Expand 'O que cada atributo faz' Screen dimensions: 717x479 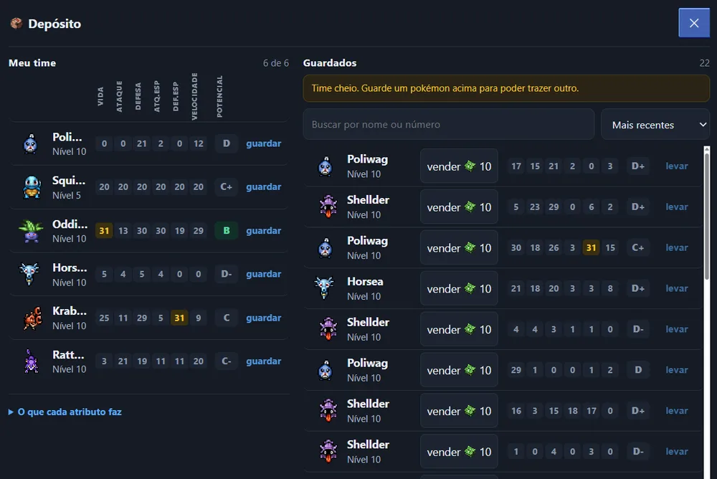coord(65,412)
